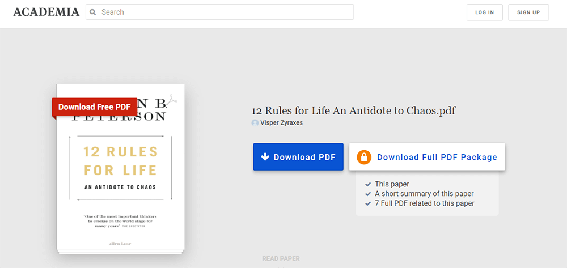The width and height of the screenshot is (567, 268).
Task: Click the paper title '12 Rules for Life An Antidote to Chaos.pdf'
Action: point(353,110)
